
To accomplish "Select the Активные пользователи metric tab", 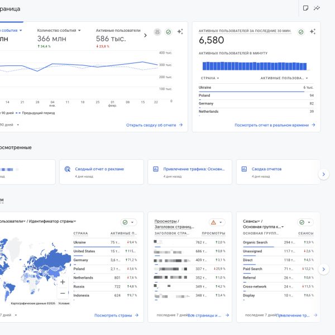I will (x=118, y=30).
